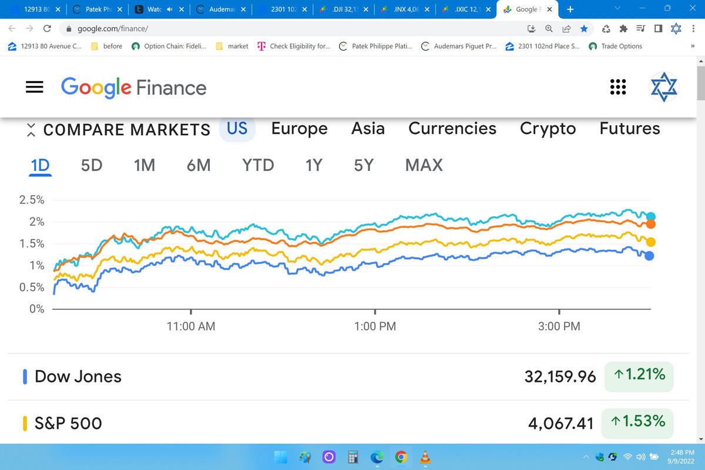Open the zoom magnifier icon in address bar

point(549,28)
